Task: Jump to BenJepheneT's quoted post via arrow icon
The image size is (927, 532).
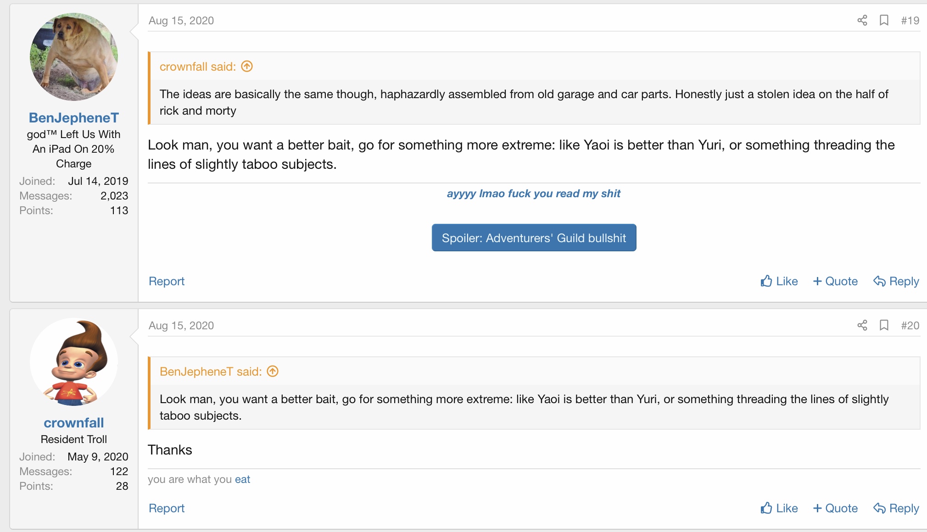Action: click(273, 371)
